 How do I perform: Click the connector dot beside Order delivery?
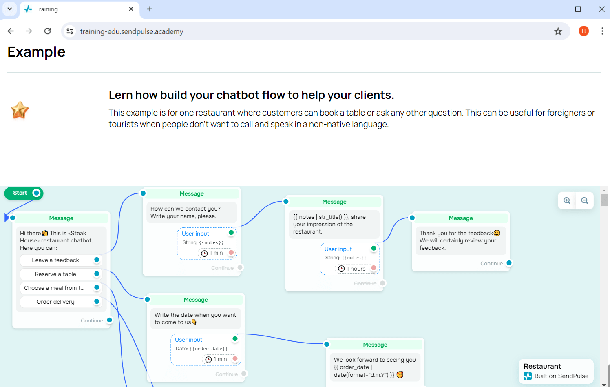pyautogui.click(x=97, y=301)
